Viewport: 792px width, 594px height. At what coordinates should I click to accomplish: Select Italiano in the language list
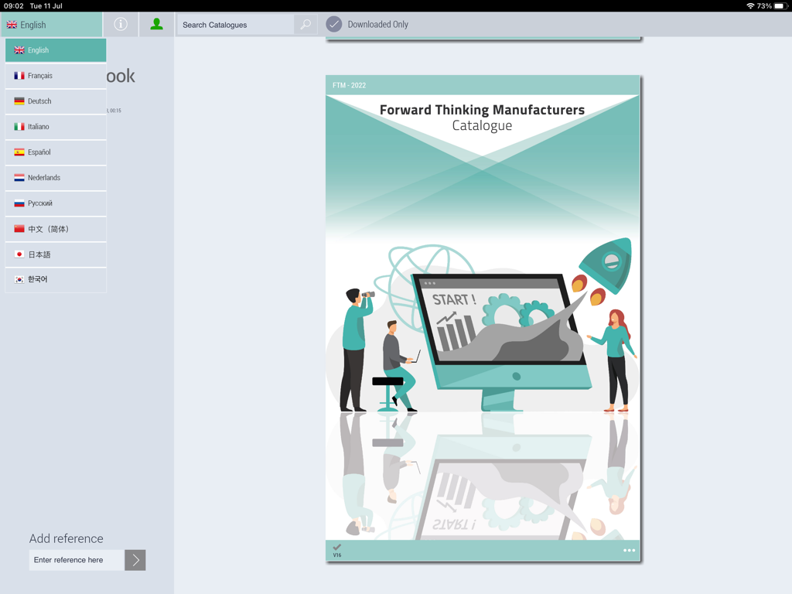[x=56, y=127]
